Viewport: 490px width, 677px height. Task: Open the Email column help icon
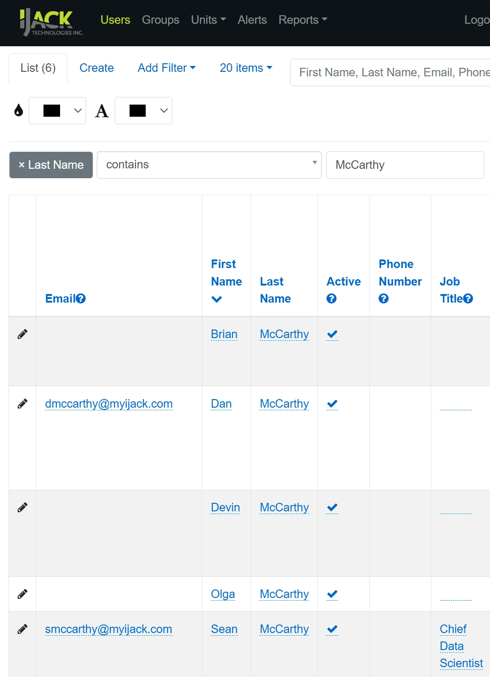82,298
